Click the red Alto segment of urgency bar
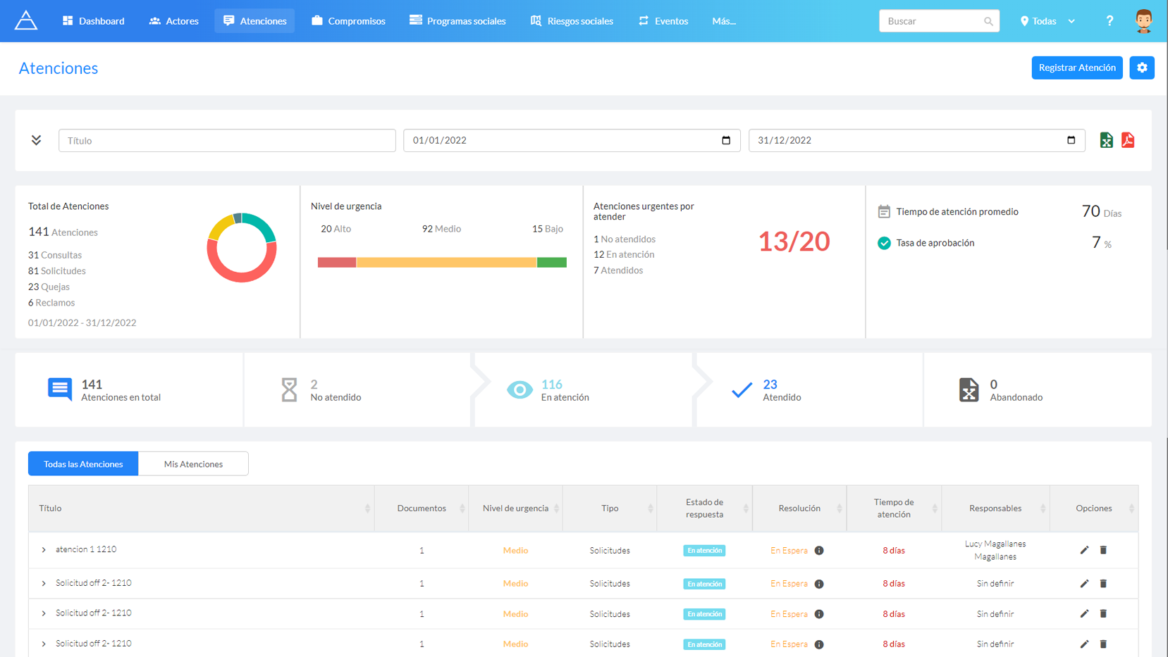This screenshot has width=1168, height=657. coord(337,263)
